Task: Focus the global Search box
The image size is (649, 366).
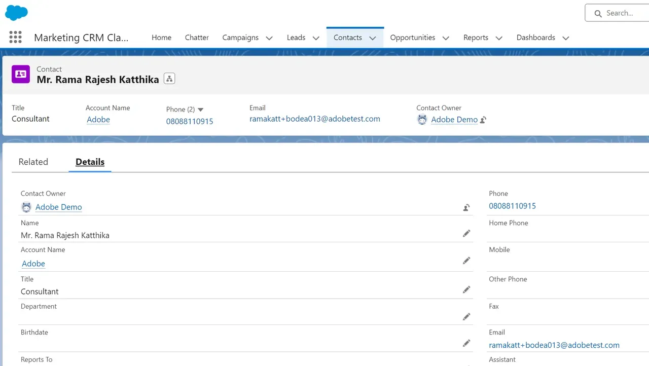Action: 617,13
